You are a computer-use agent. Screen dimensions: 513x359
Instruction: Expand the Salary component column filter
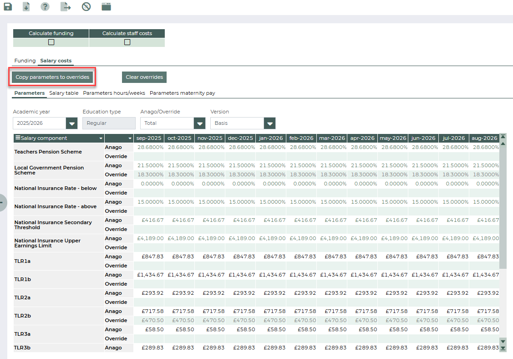click(101, 138)
